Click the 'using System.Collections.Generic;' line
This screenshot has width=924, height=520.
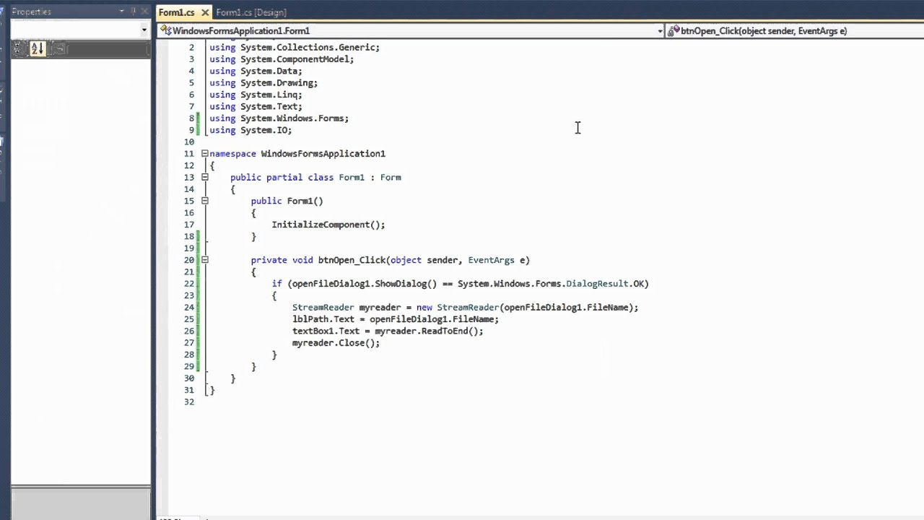pos(295,47)
